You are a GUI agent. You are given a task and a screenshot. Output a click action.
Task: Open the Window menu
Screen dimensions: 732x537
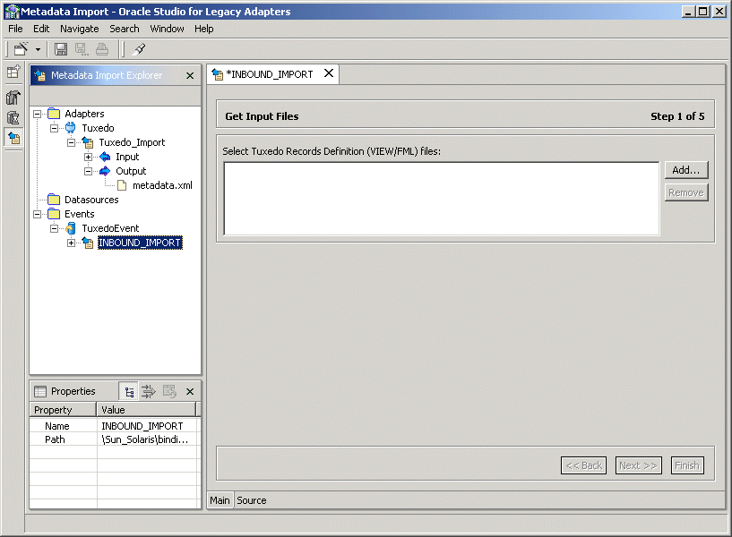pos(167,29)
